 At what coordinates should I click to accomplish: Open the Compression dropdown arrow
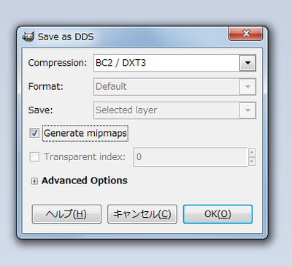pos(247,63)
